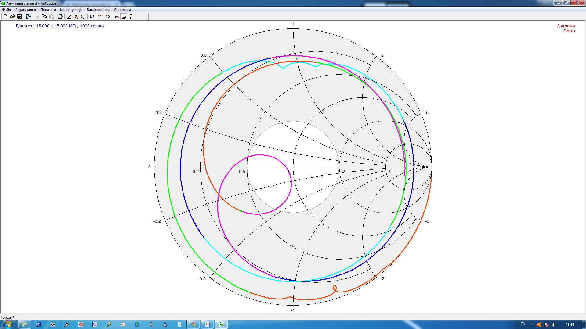This screenshot has width=586, height=329.
Task: Open the Конфігурація menu
Action: [x=71, y=10]
